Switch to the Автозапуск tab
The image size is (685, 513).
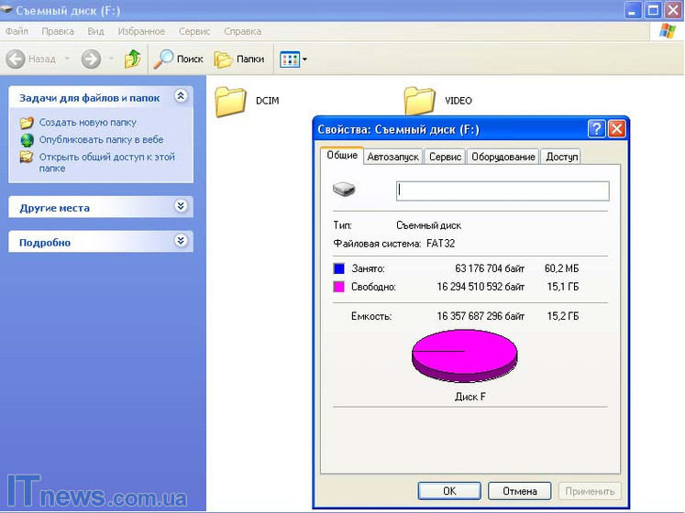[x=392, y=157]
